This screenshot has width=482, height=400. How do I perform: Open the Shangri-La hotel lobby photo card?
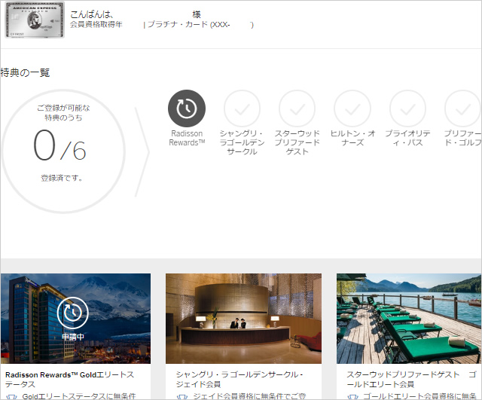point(243,319)
